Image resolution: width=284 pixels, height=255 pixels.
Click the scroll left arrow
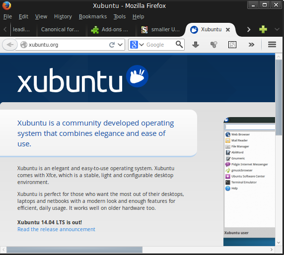[3, 250]
